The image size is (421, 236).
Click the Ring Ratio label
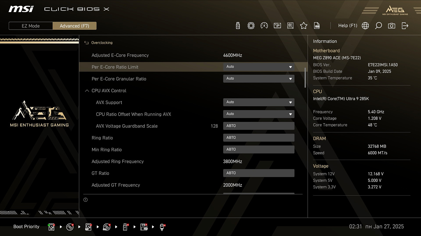(102, 138)
